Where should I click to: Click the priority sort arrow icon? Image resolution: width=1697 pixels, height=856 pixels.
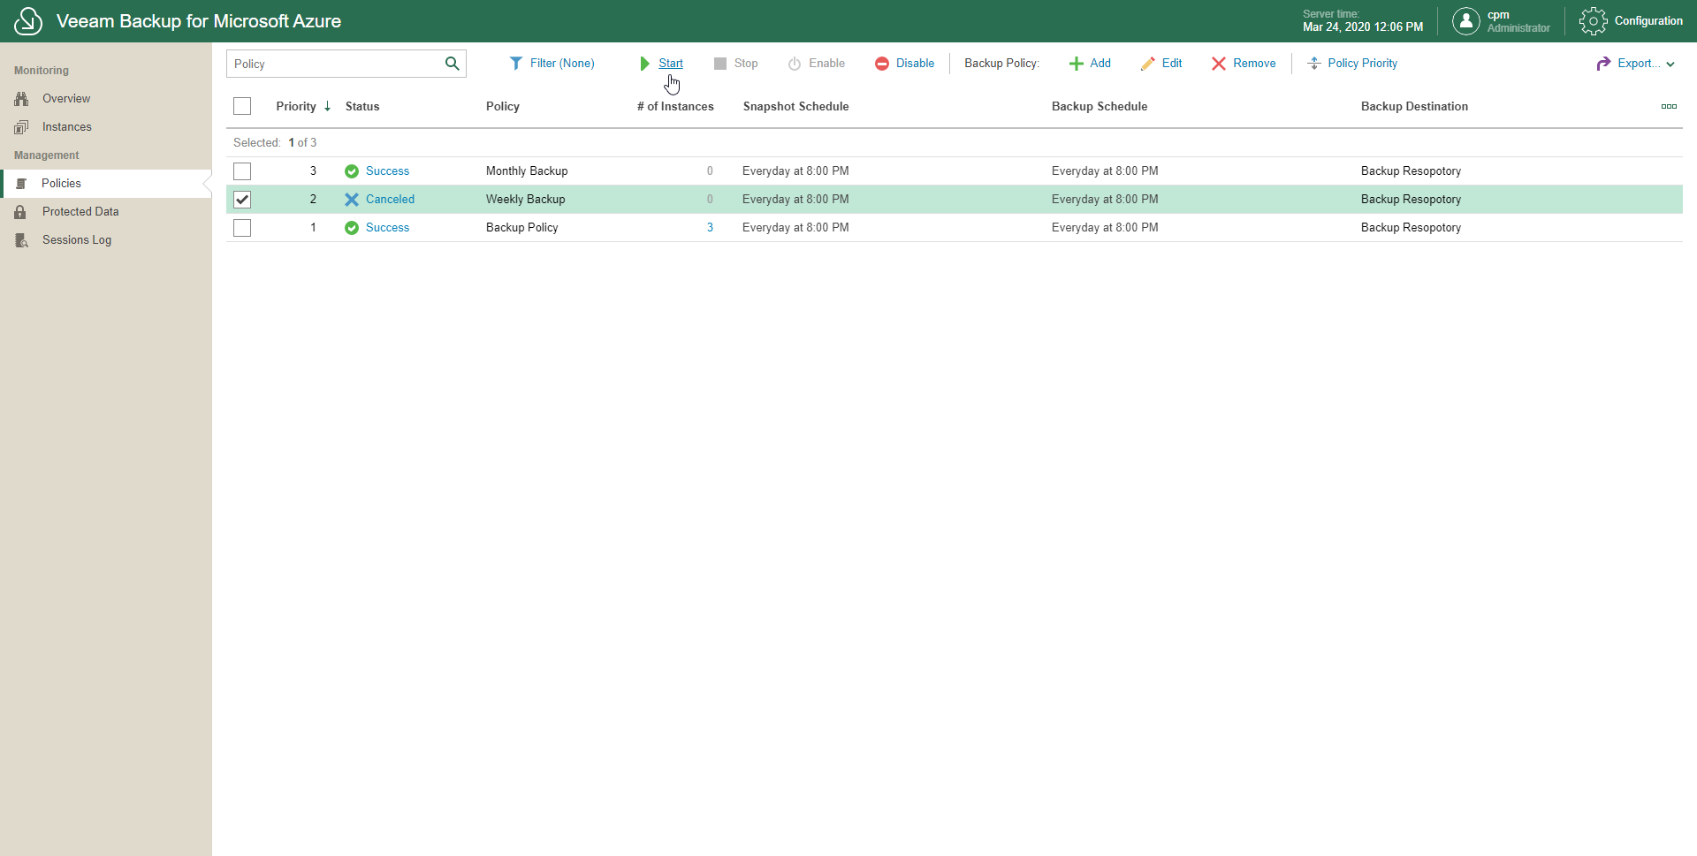click(327, 106)
